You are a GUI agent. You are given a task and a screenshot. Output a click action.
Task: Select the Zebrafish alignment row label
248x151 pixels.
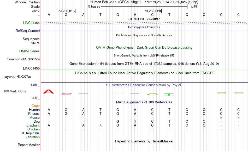(33, 137)
